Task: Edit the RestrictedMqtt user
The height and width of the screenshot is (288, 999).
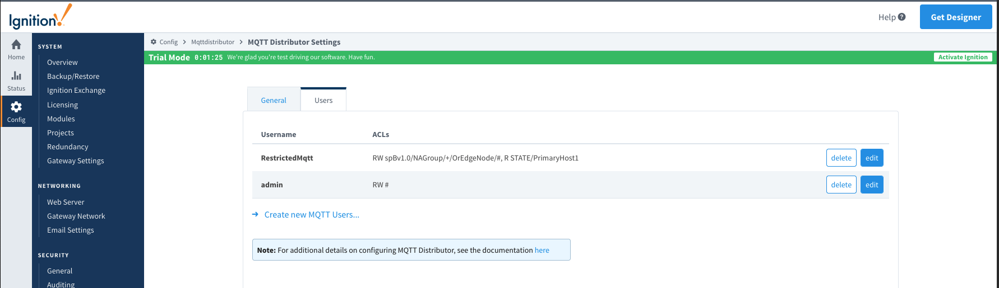Action: (x=872, y=158)
